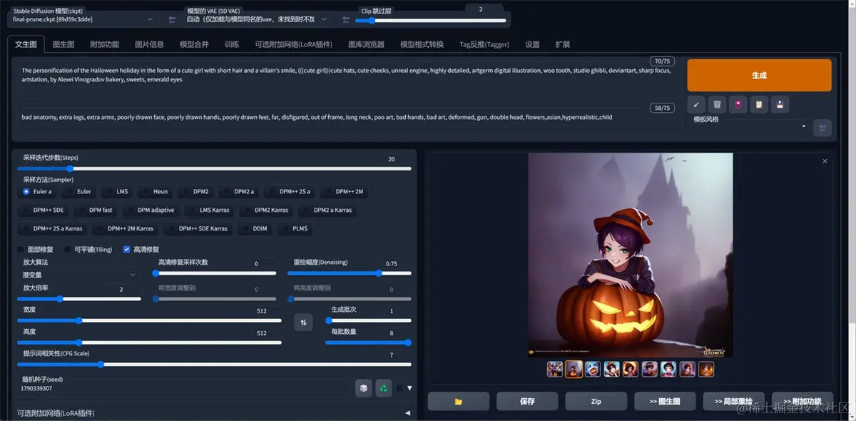Click the Zip button
The image size is (856, 421).
(596, 401)
